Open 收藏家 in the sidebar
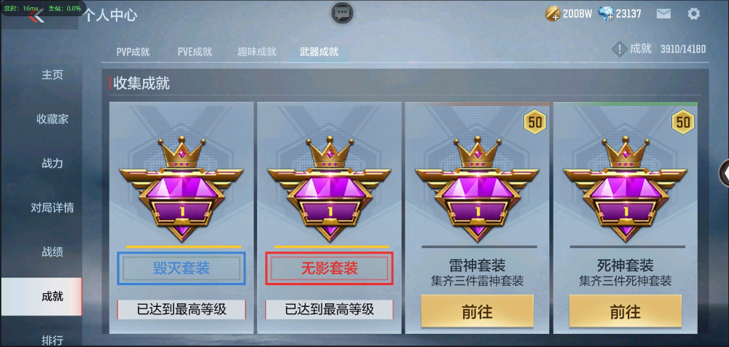This screenshot has height=347, width=729. pyautogui.click(x=52, y=119)
